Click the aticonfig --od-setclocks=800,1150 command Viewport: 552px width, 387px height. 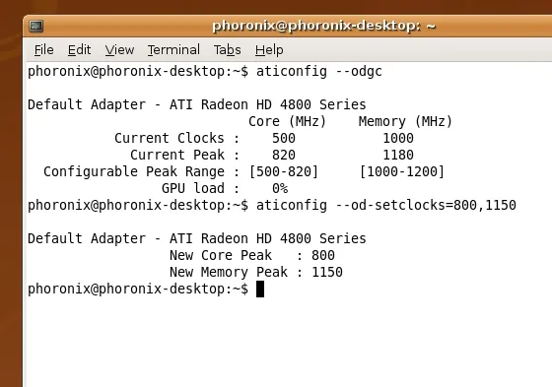pyautogui.click(x=385, y=205)
